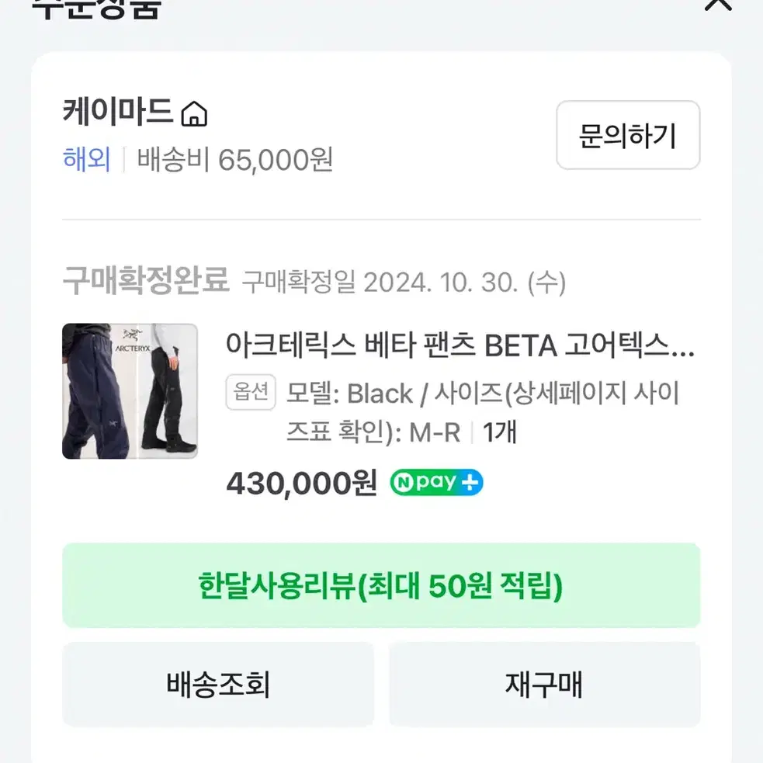Open 한달사용리뷰 to write a review

pos(381,585)
